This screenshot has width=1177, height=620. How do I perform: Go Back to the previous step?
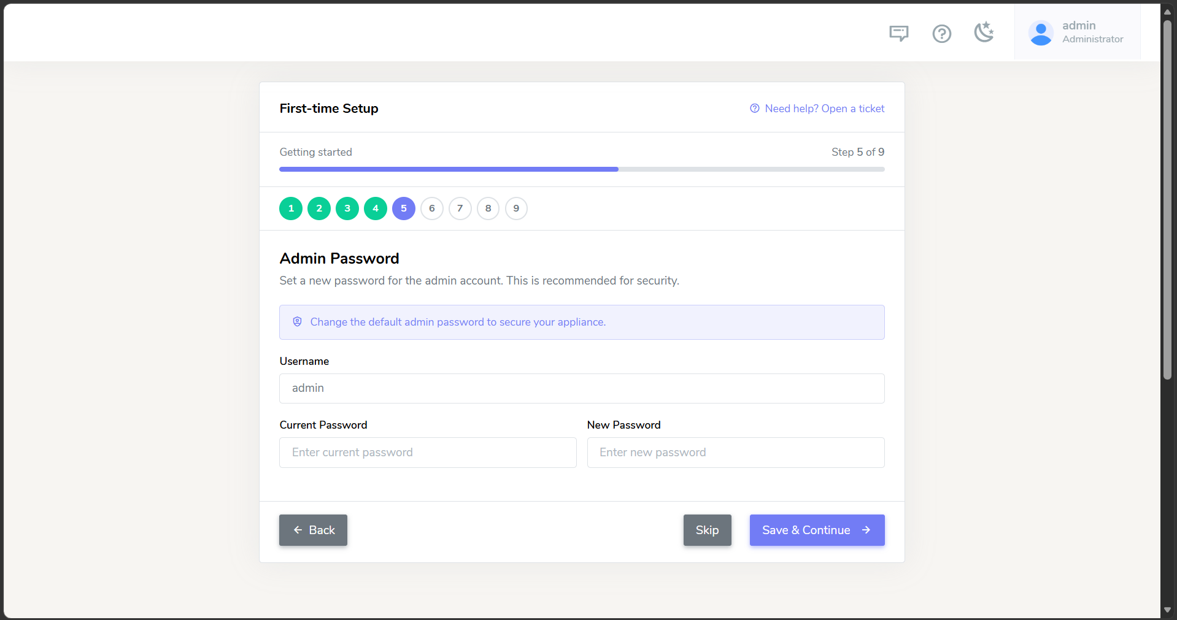pos(313,530)
